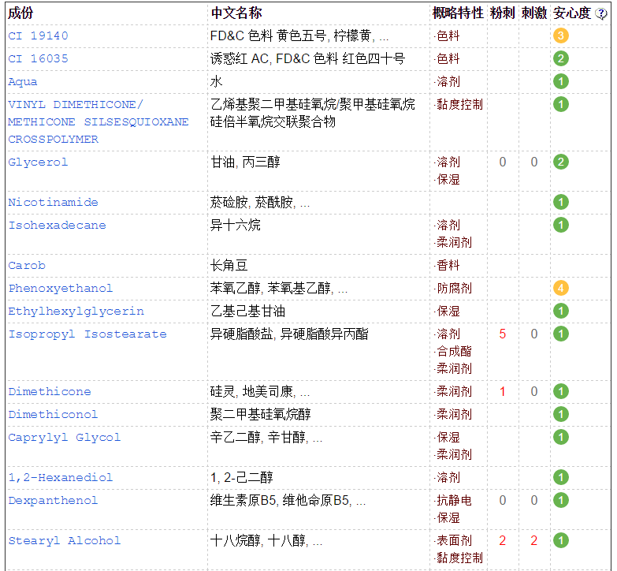The width and height of the screenshot is (617, 571).
Task: Click the orange safety rating 3 badge
Action: (x=560, y=35)
